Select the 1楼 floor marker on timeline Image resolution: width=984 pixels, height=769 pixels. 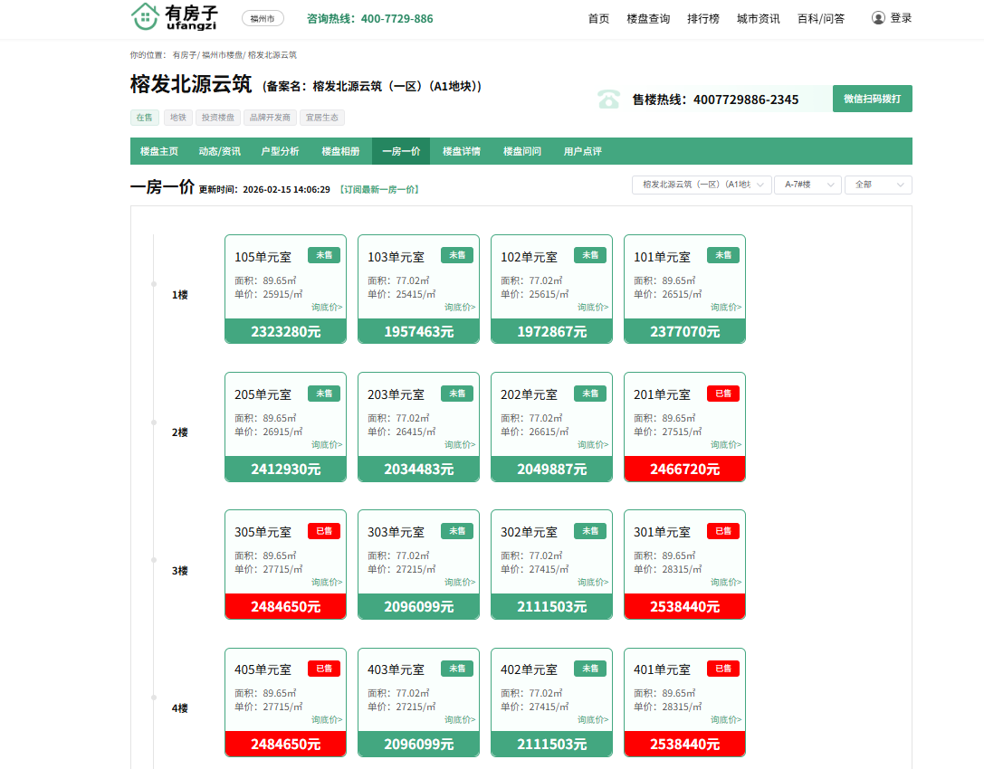(x=179, y=295)
